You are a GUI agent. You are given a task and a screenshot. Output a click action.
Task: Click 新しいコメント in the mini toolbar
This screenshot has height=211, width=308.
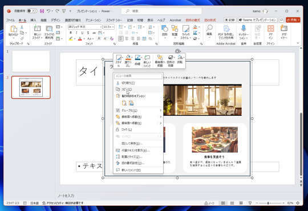[x=147, y=61]
